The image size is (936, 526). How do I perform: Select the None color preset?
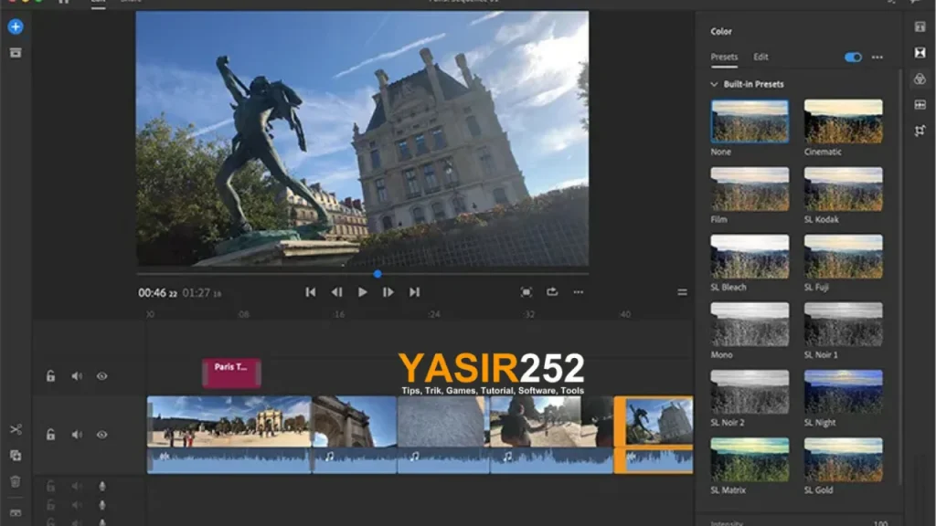(750, 121)
